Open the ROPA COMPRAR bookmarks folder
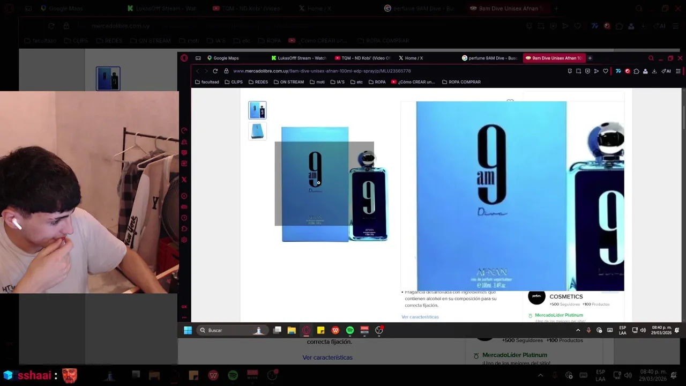The width and height of the screenshot is (686, 386). pyautogui.click(x=461, y=82)
